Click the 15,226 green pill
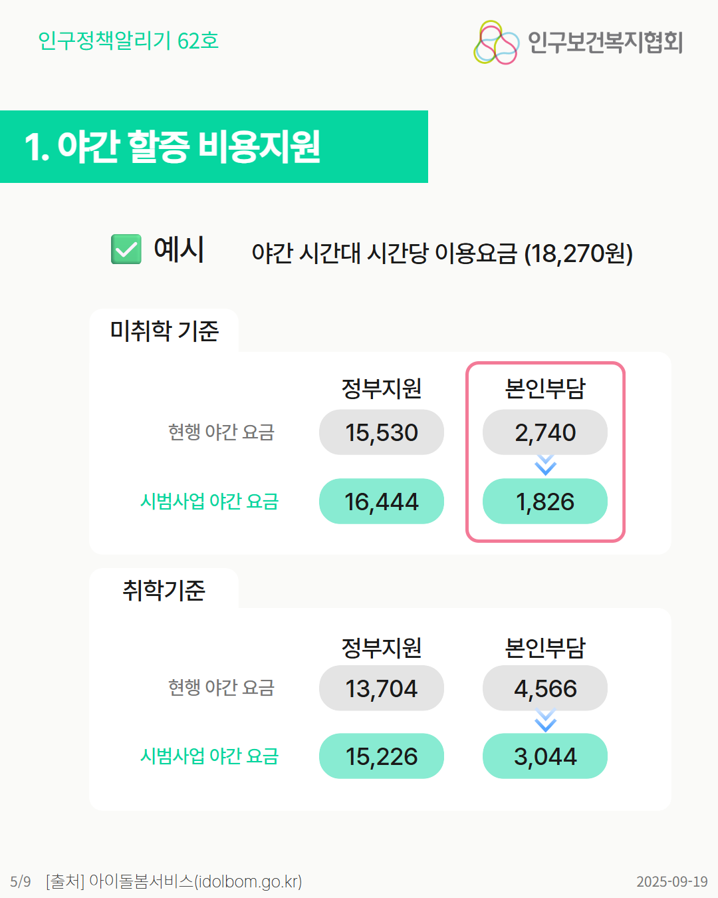 382,756
